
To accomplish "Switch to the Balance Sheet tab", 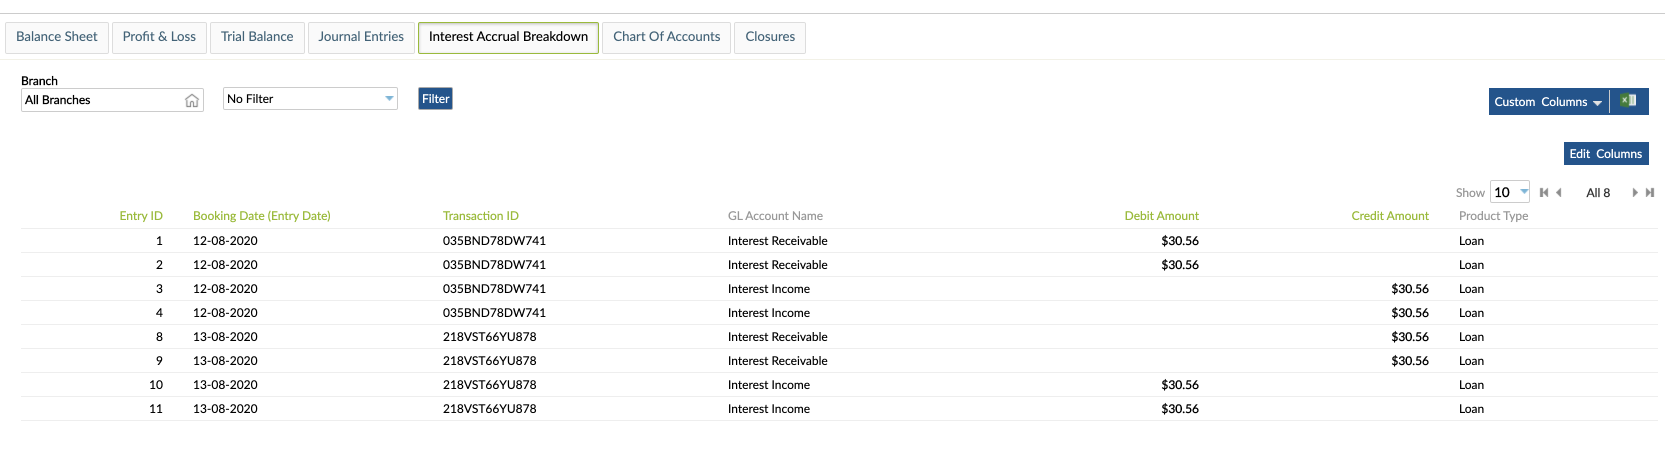I will [56, 37].
